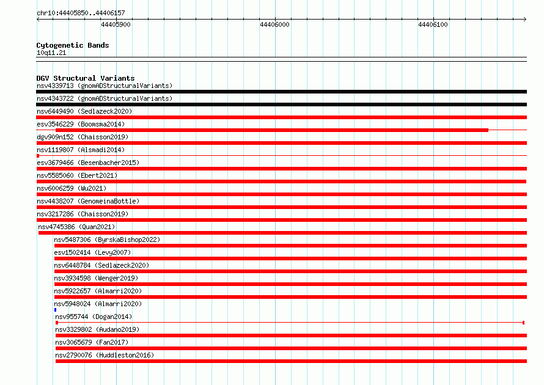The height and width of the screenshot is (385, 544).
Task: Open variant nsv5585060 (Ebert2021)
Action: [x=77, y=175]
